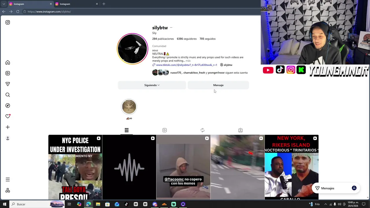Open silybtw profile picture story
The height and width of the screenshot is (208, 370).
click(x=132, y=49)
